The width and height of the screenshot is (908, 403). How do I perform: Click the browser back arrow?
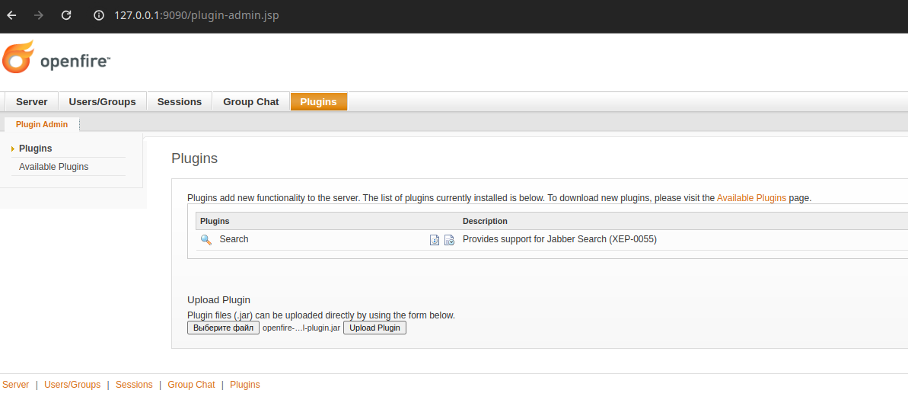11,16
